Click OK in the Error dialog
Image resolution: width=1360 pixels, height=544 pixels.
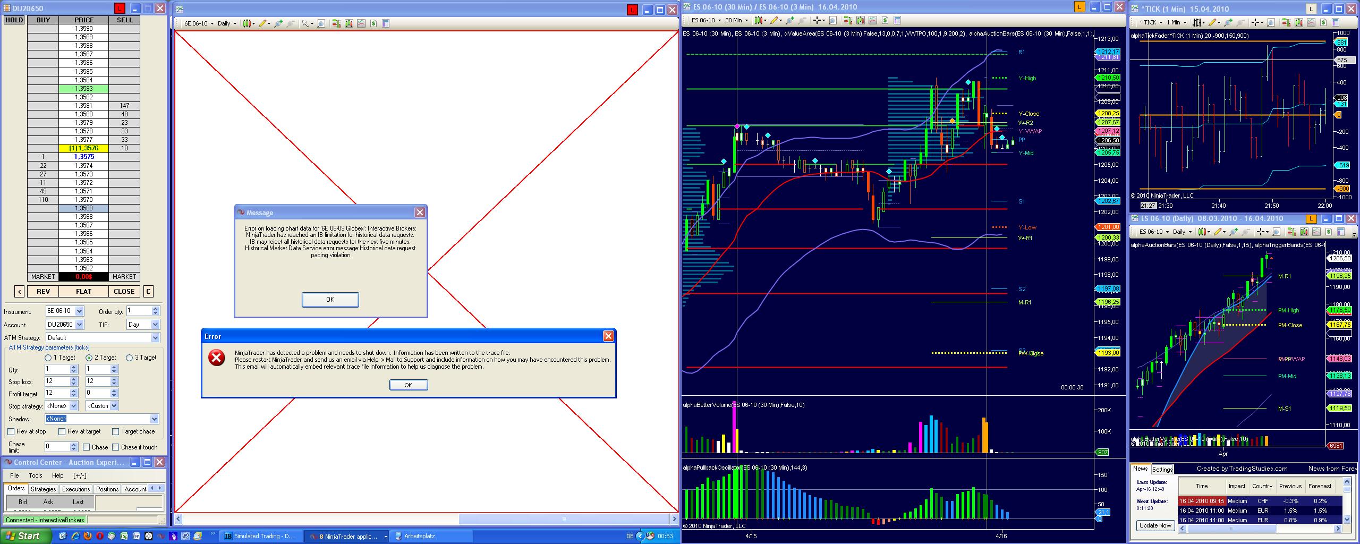(x=408, y=385)
